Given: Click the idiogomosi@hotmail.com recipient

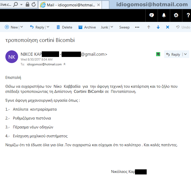Looking at the screenshot, I should pos(44,64).
